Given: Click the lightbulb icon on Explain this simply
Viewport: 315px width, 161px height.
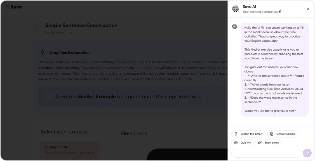Looking at the screenshot, I should [236, 134].
